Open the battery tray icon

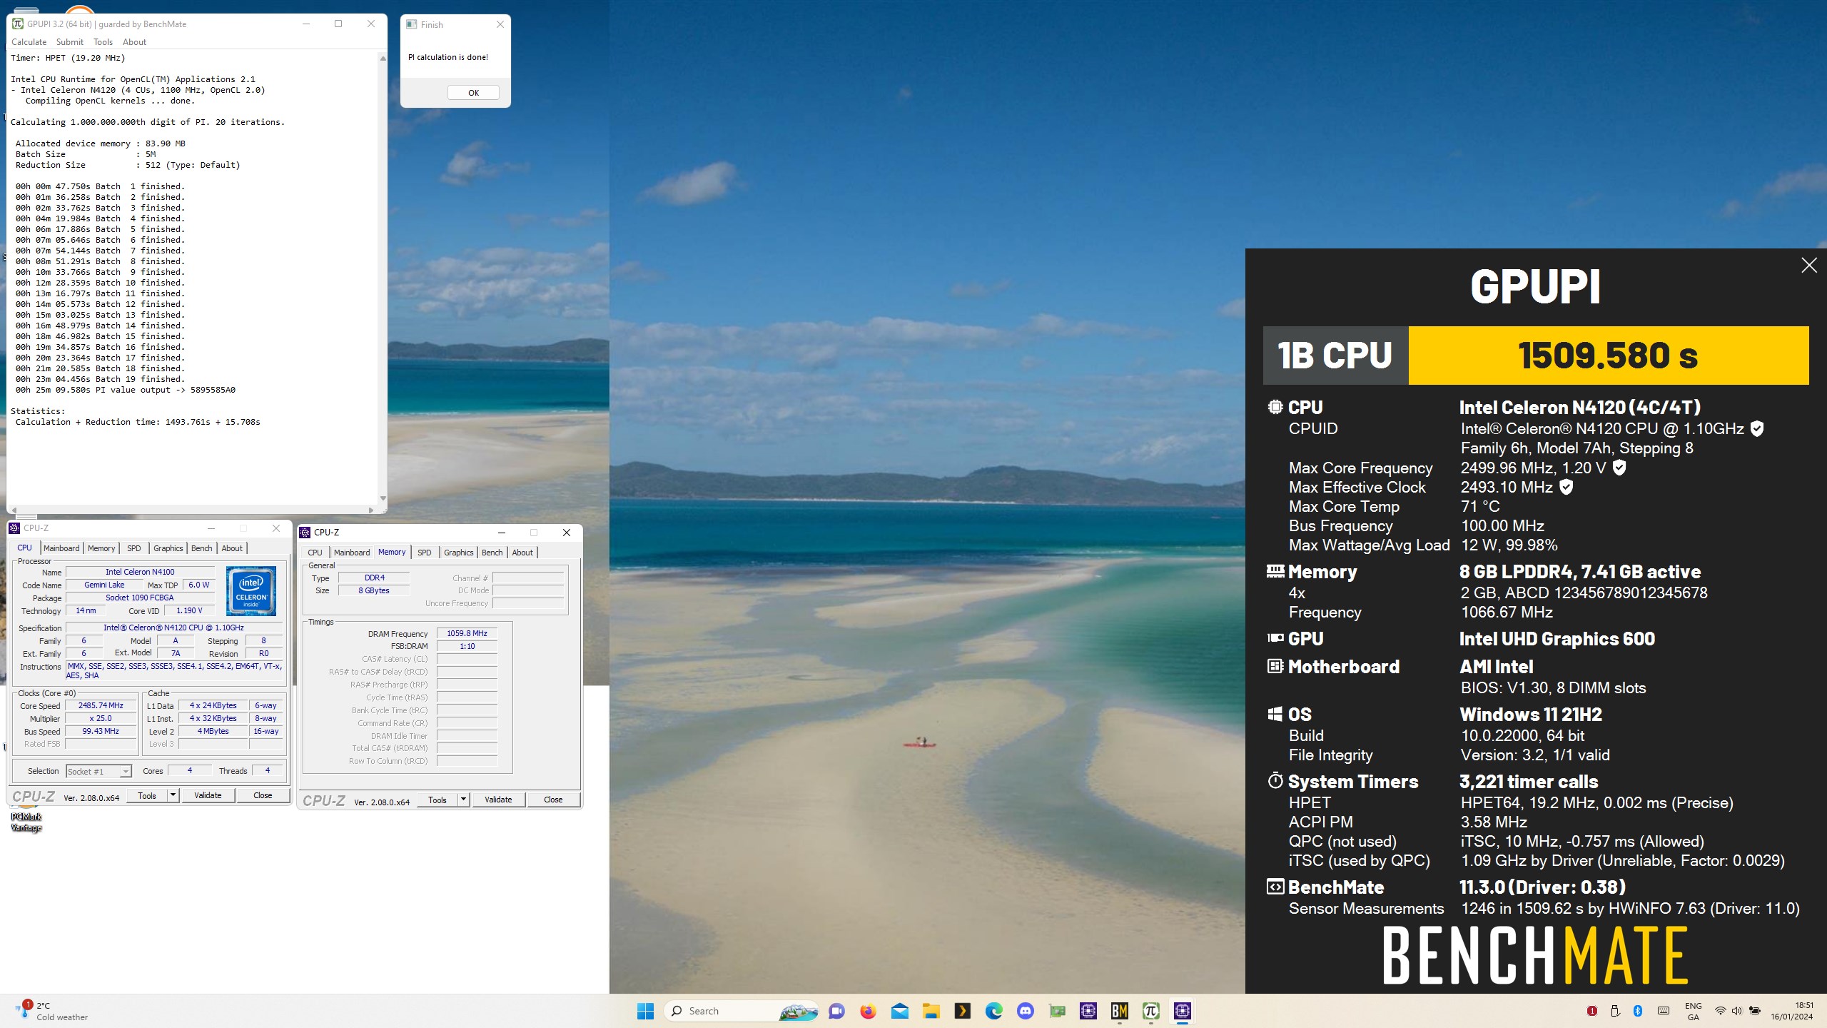pos(1755,1011)
